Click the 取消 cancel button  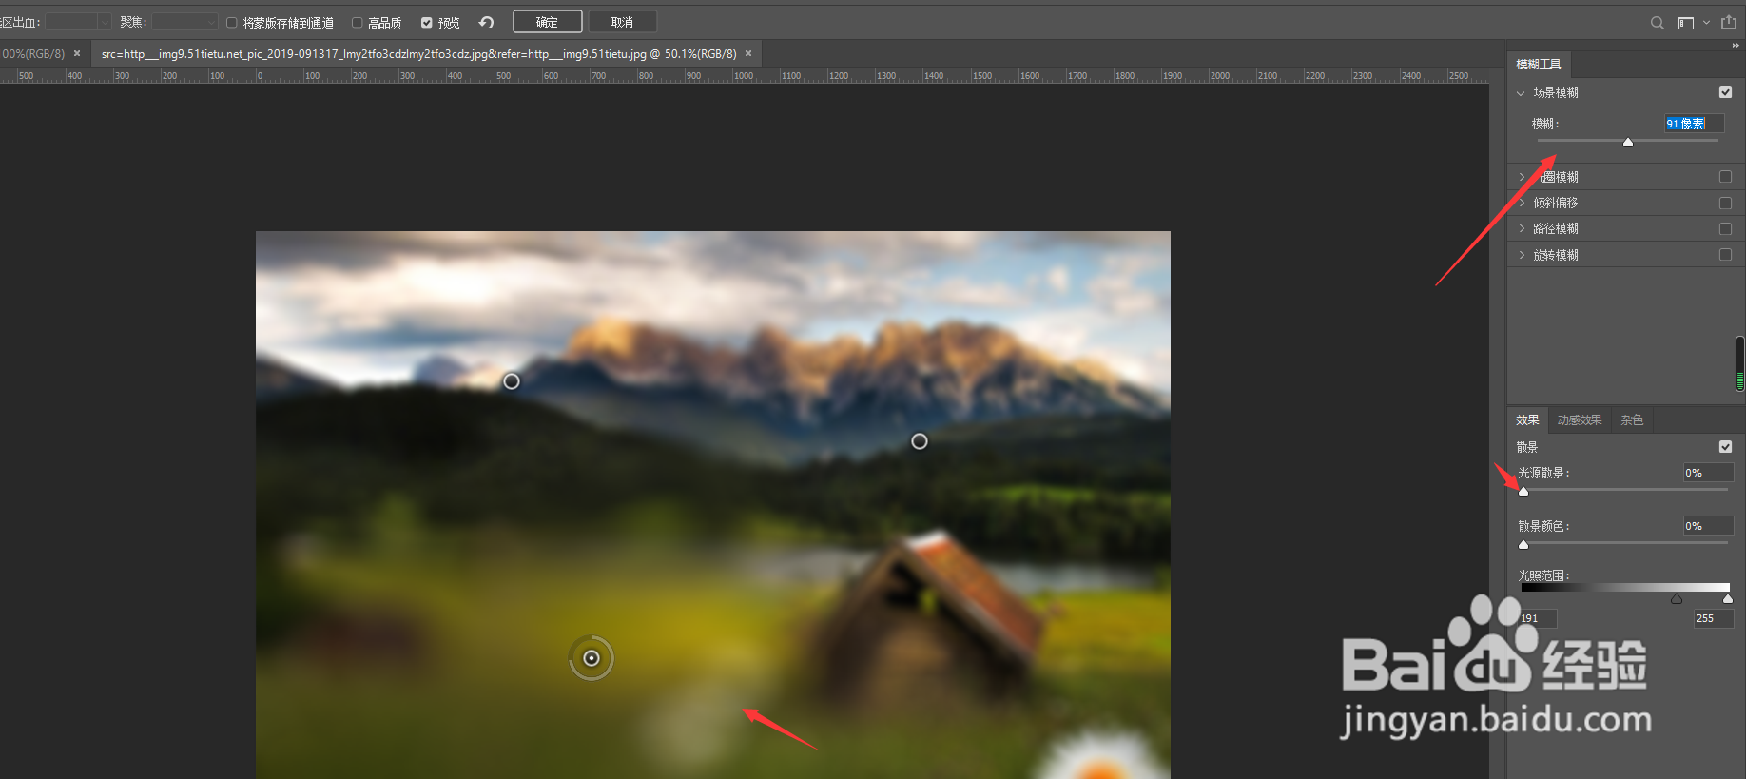click(622, 22)
